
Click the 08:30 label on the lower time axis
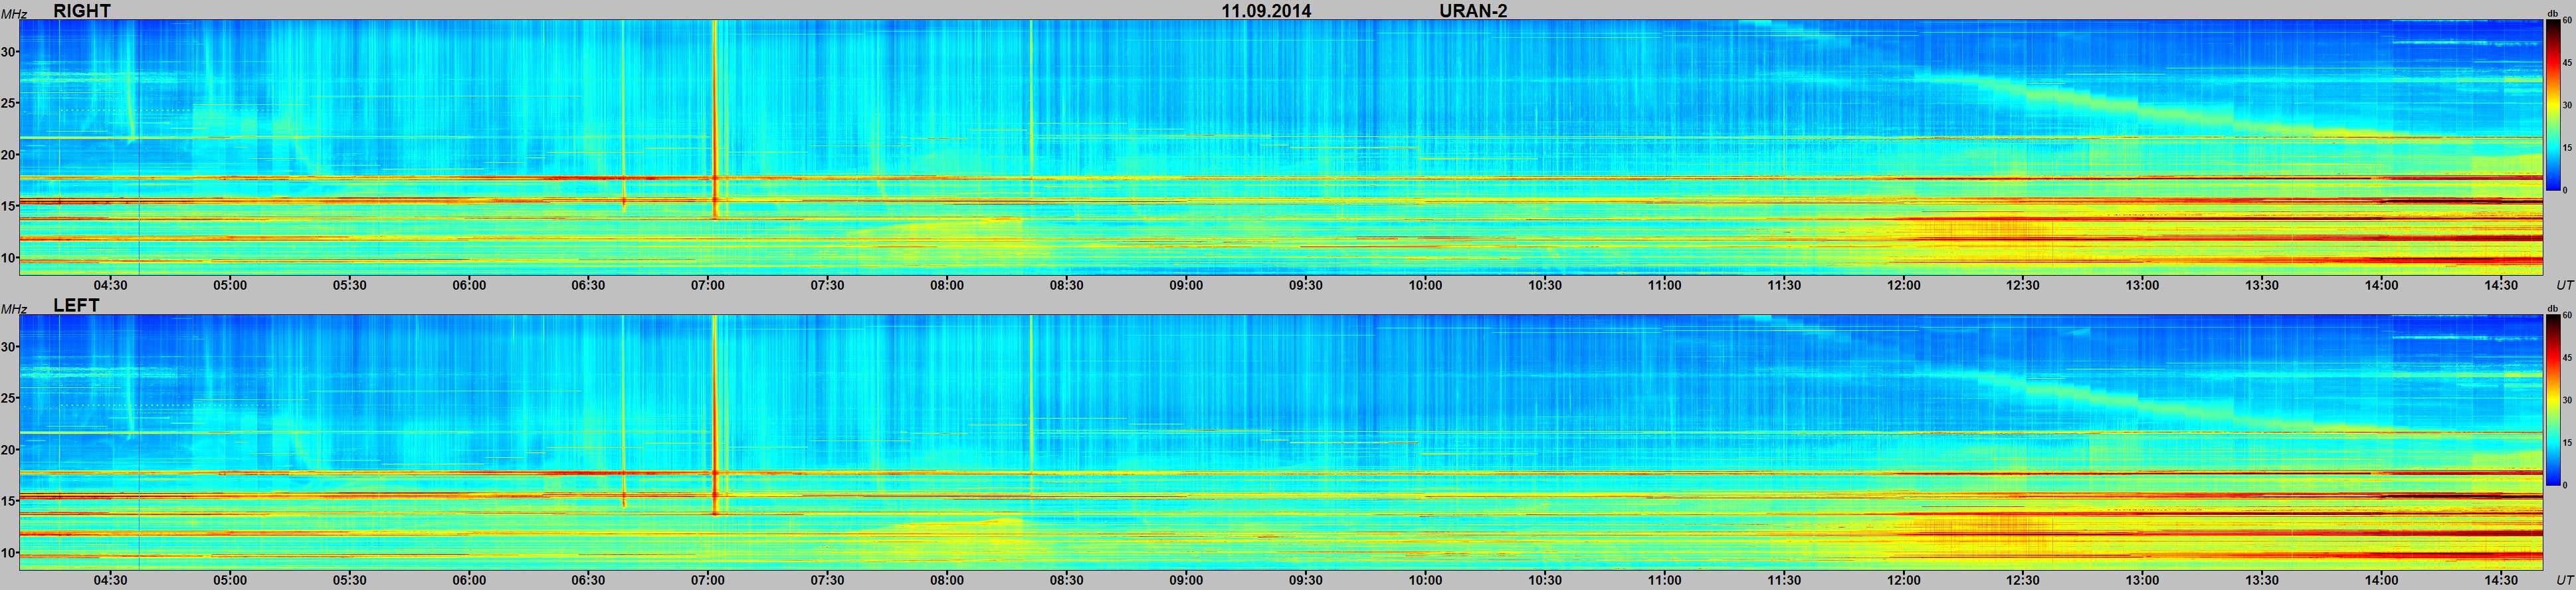click(x=1066, y=580)
